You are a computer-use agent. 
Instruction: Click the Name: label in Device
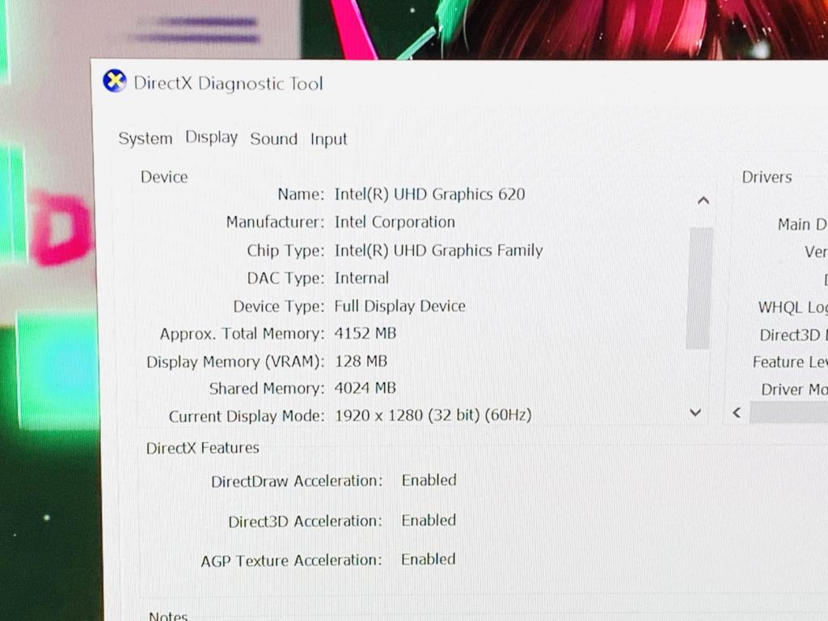[301, 194]
